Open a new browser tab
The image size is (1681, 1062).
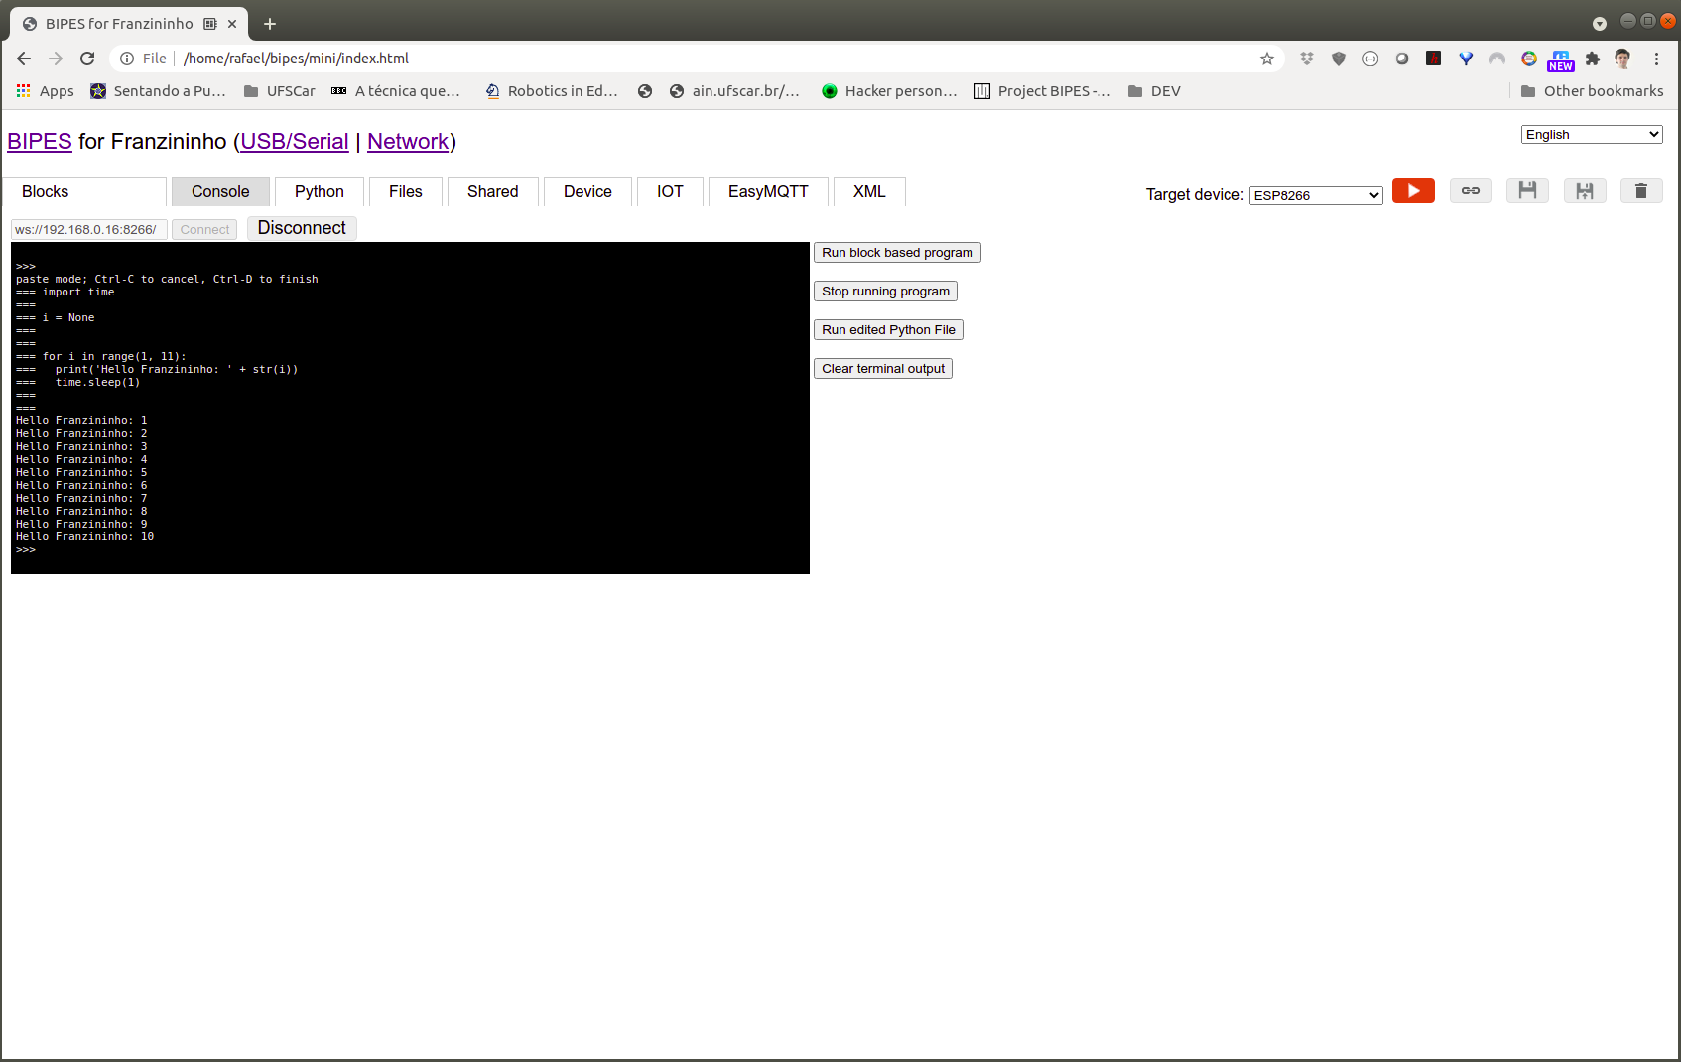pyautogui.click(x=270, y=24)
